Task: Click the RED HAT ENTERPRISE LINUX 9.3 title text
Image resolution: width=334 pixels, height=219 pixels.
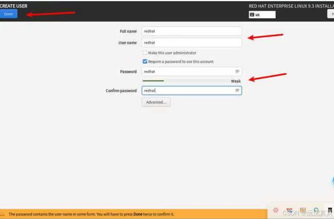Action: pos(292,6)
